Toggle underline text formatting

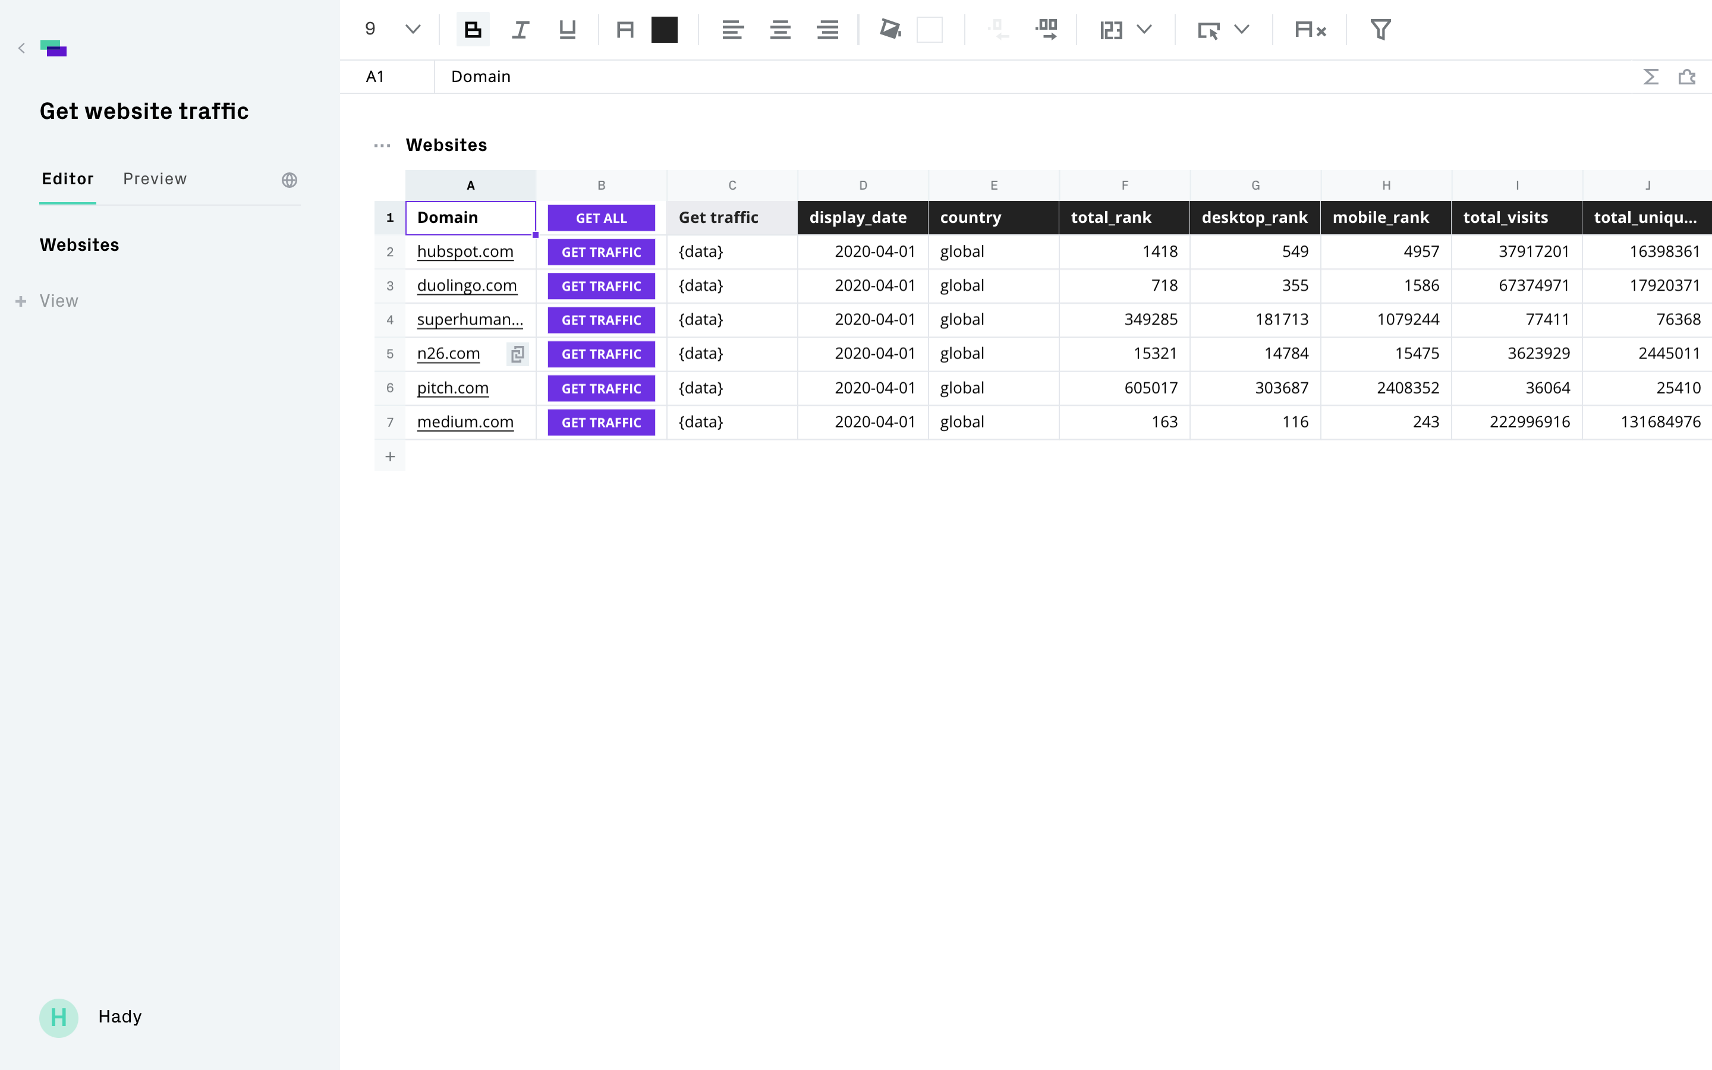click(567, 30)
